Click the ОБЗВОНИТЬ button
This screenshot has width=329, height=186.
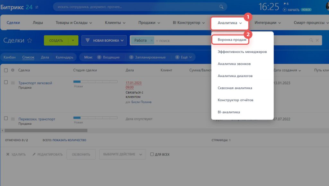point(81,154)
